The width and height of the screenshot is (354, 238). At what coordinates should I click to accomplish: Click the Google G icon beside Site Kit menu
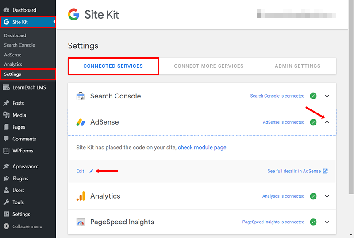click(6, 22)
